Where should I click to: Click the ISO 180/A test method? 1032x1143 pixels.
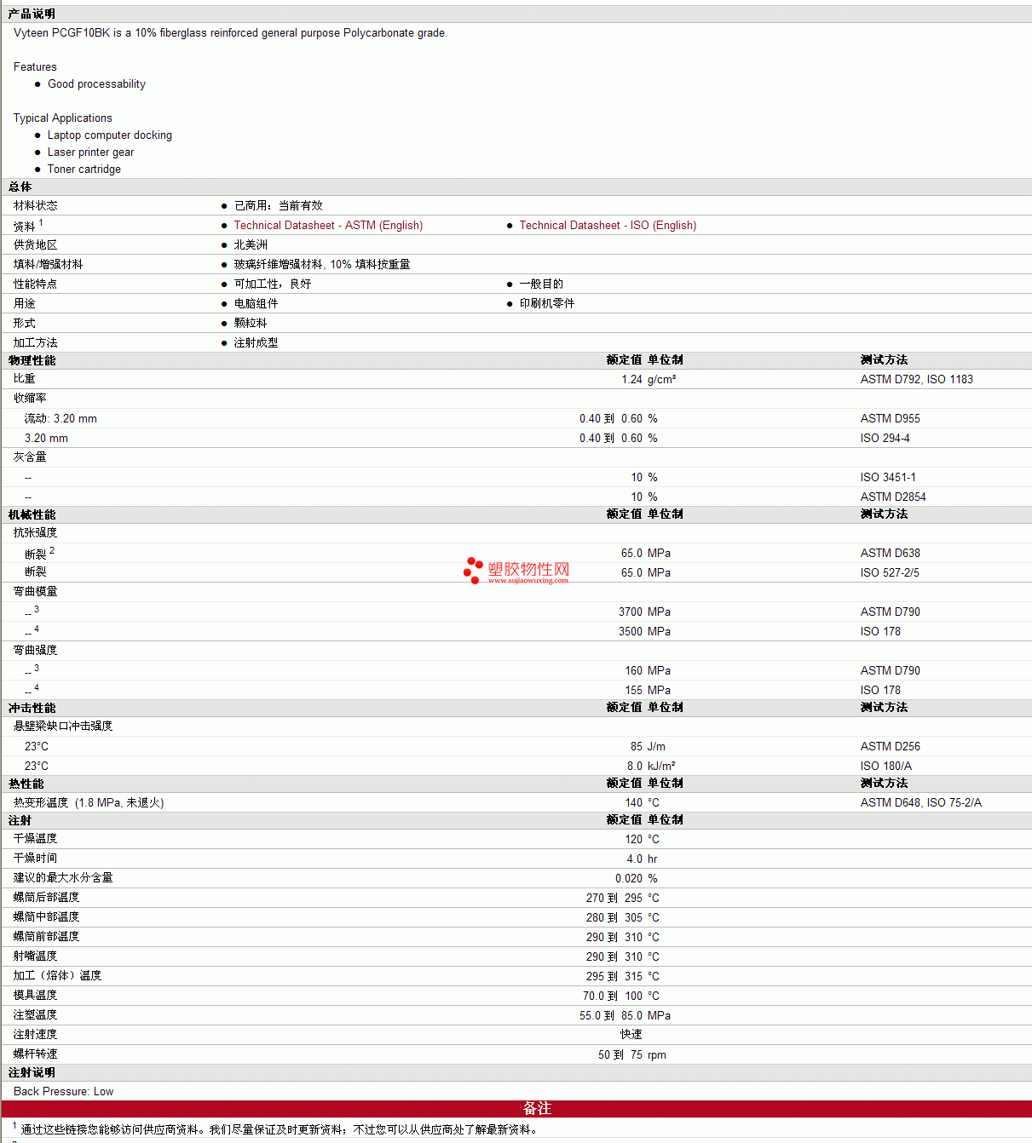pyautogui.click(x=886, y=767)
